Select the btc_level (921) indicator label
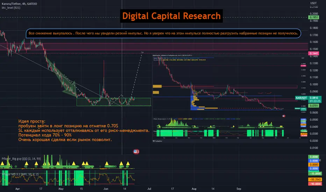Viewport: 326px width, 192px height. 11,8
